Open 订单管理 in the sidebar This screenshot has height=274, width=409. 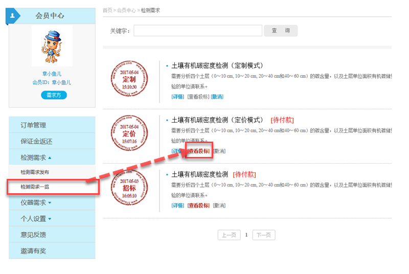33,125
